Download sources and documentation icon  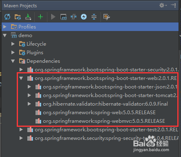tap(28, 17)
